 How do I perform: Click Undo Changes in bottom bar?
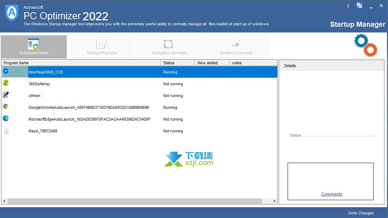click(361, 213)
